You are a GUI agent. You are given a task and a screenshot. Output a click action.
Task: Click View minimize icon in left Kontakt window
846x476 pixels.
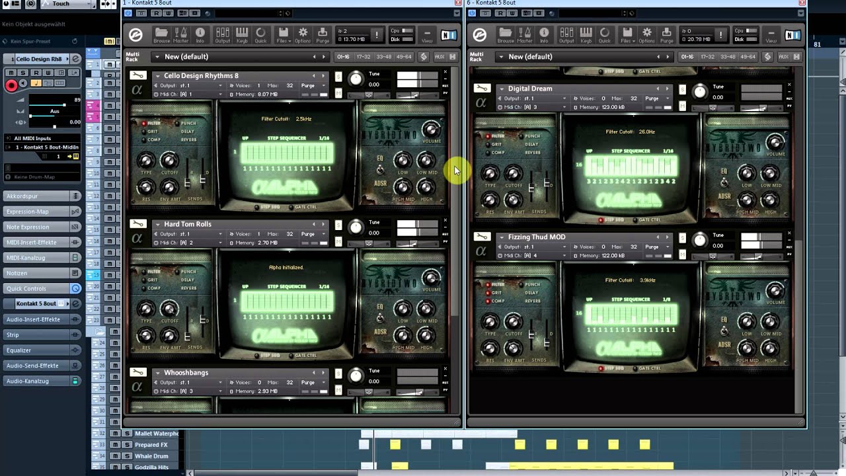pos(428,35)
